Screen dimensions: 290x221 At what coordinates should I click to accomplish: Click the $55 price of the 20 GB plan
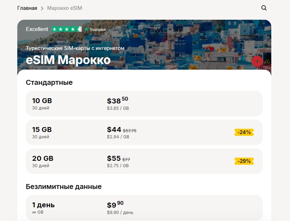[114, 158]
